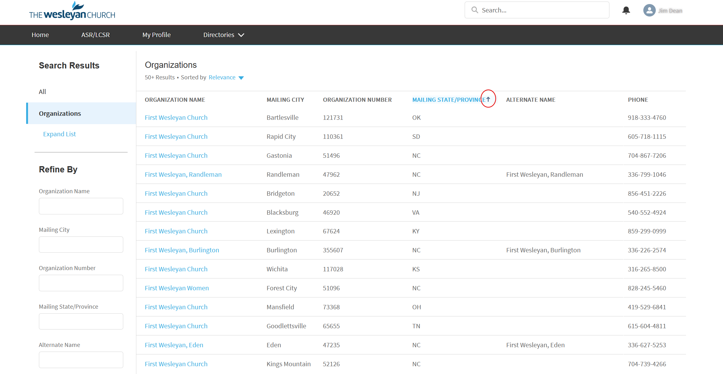The height and width of the screenshot is (374, 723).
Task: Click the notification bell icon
Action: click(626, 10)
